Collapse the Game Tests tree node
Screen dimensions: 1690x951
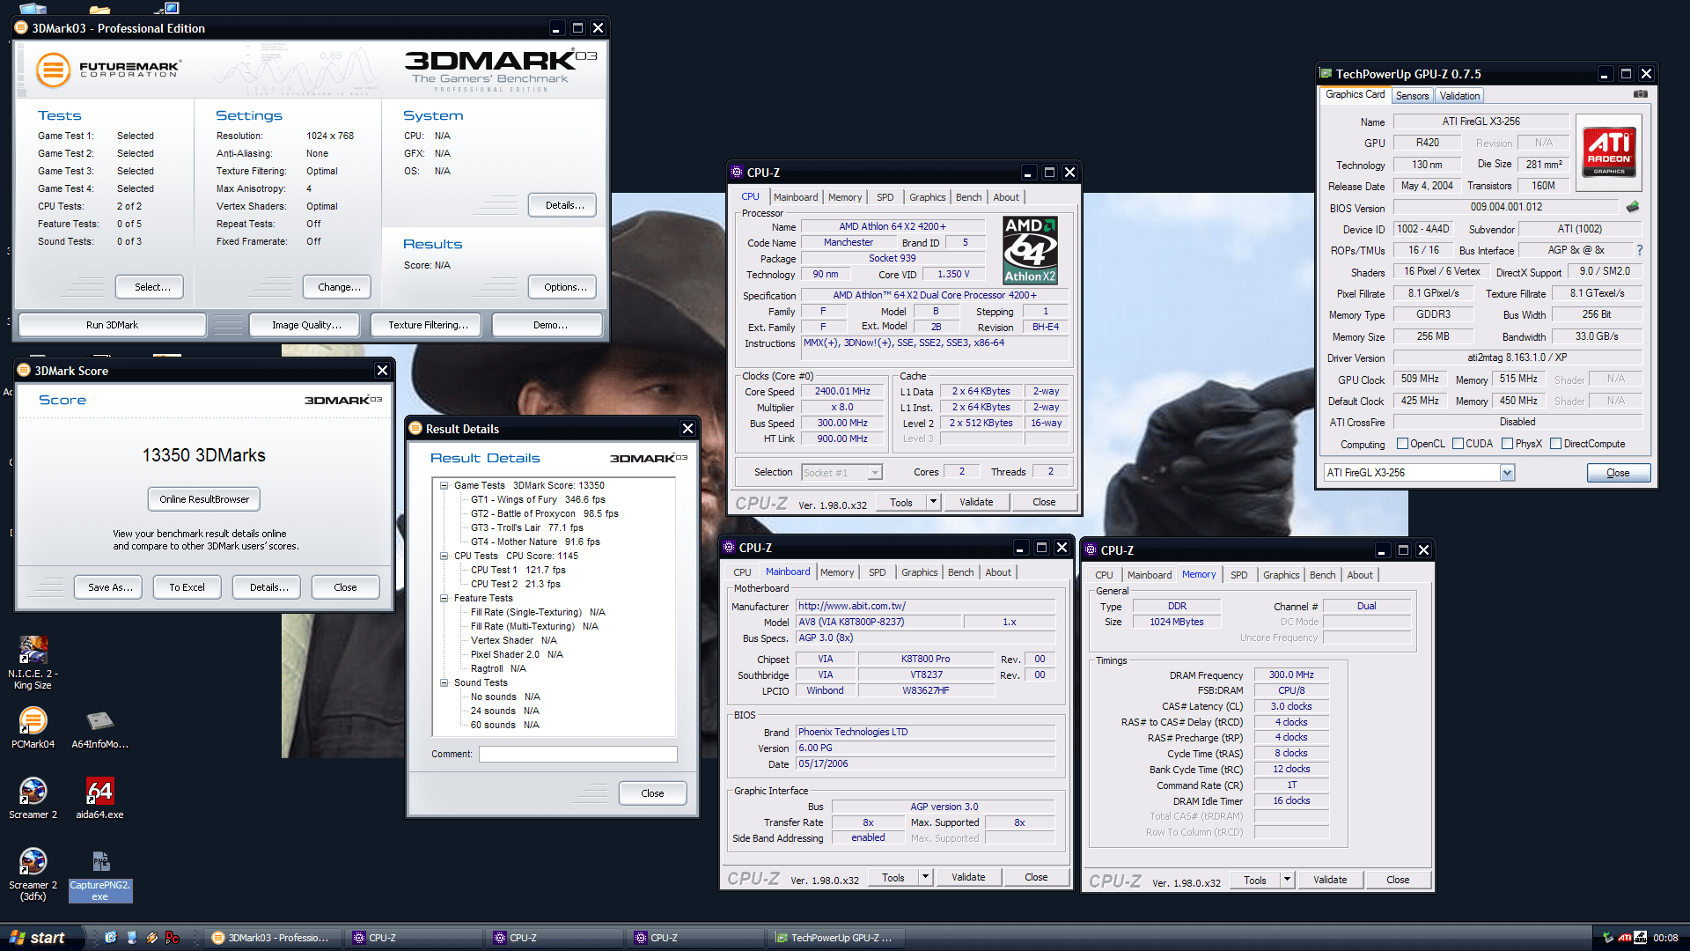[x=445, y=485]
